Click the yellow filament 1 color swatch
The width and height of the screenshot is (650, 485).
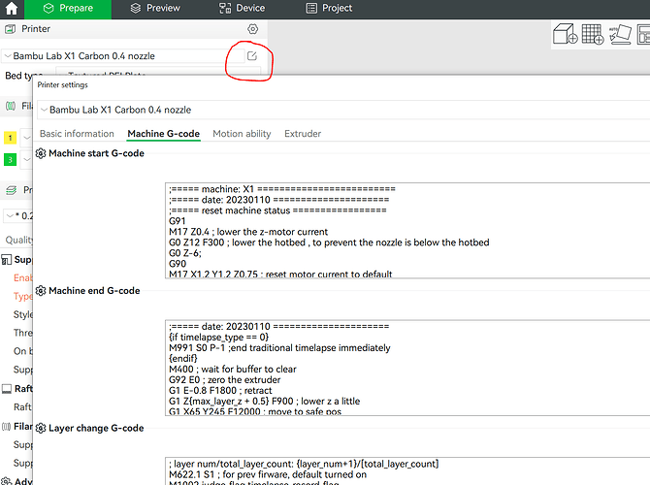pyautogui.click(x=10, y=138)
